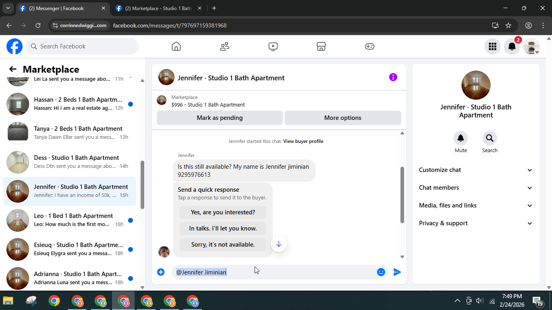Open notifications bell with 2 badge

[x=512, y=46]
